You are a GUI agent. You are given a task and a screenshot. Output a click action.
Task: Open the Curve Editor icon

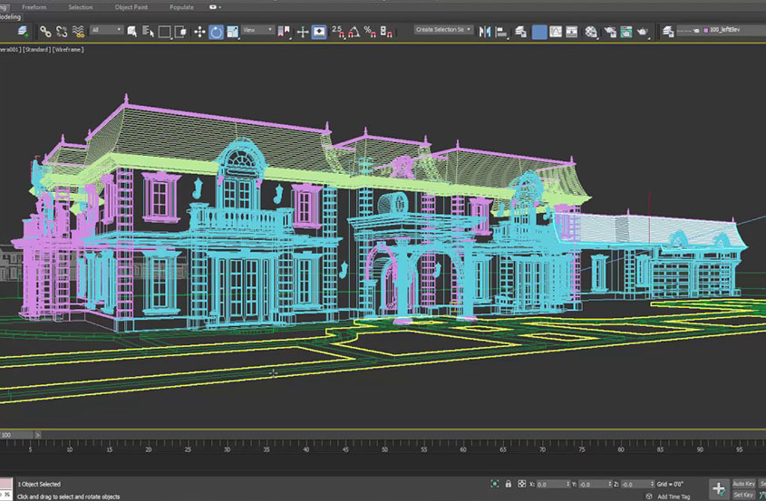(x=556, y=33)
